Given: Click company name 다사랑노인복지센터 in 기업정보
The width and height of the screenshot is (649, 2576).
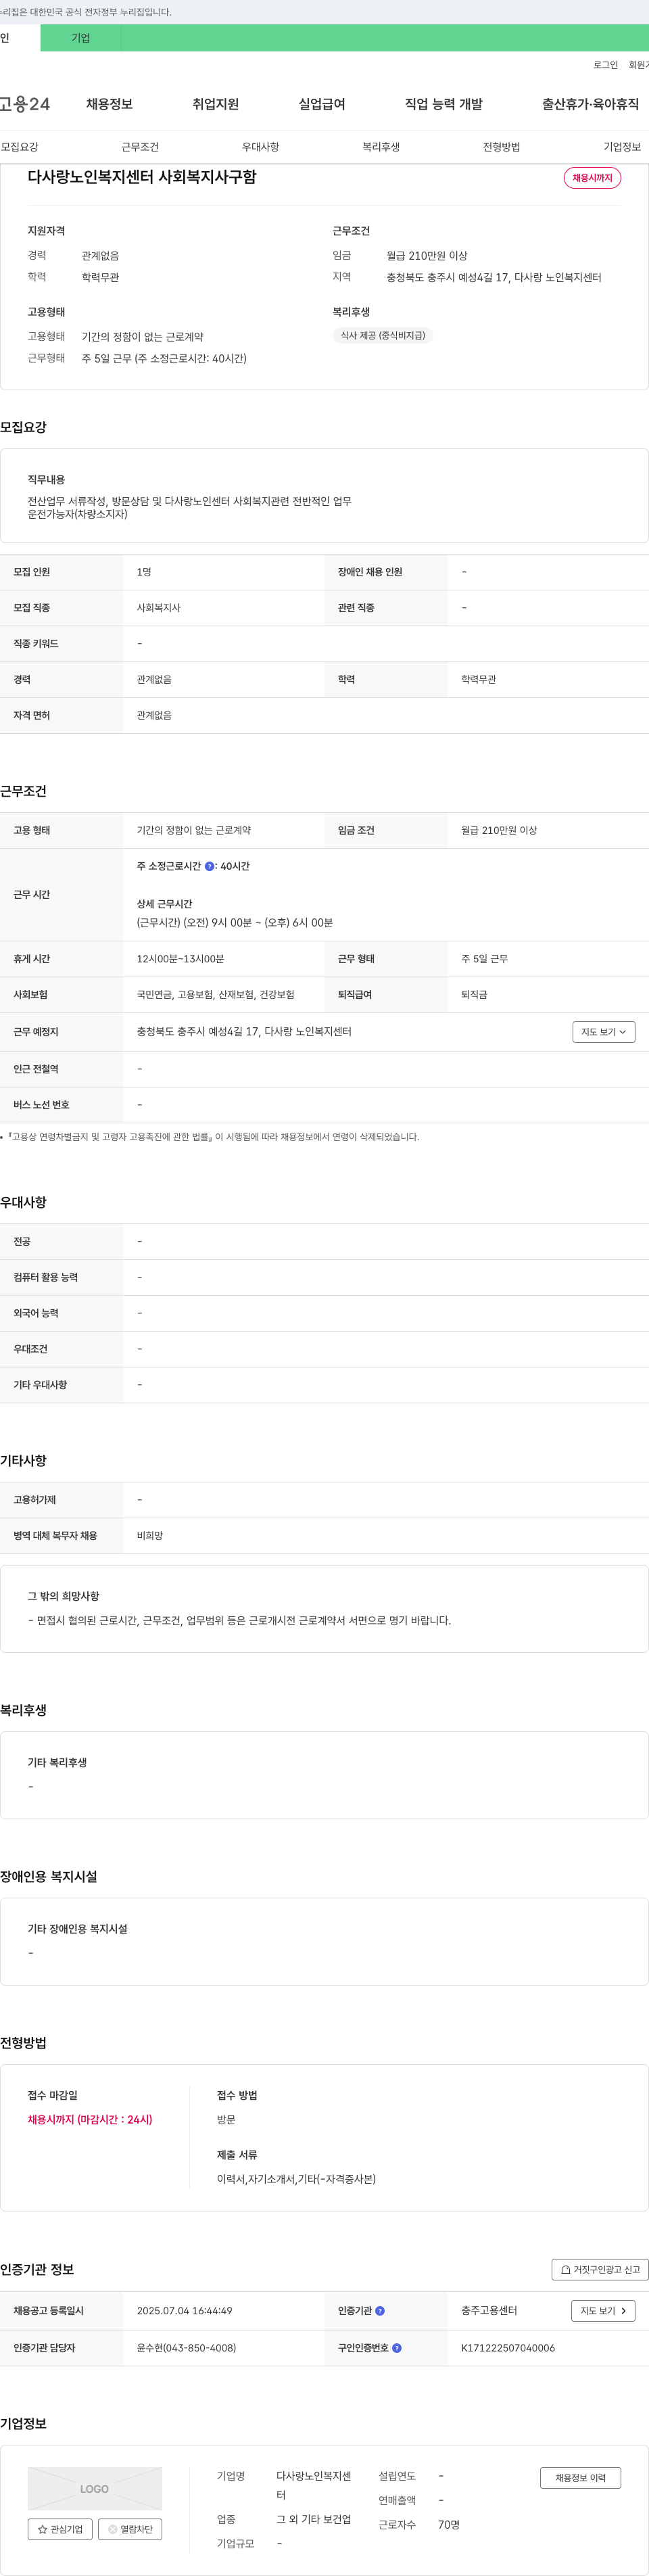Looking at the screenshot, I should coord(314,2486).
